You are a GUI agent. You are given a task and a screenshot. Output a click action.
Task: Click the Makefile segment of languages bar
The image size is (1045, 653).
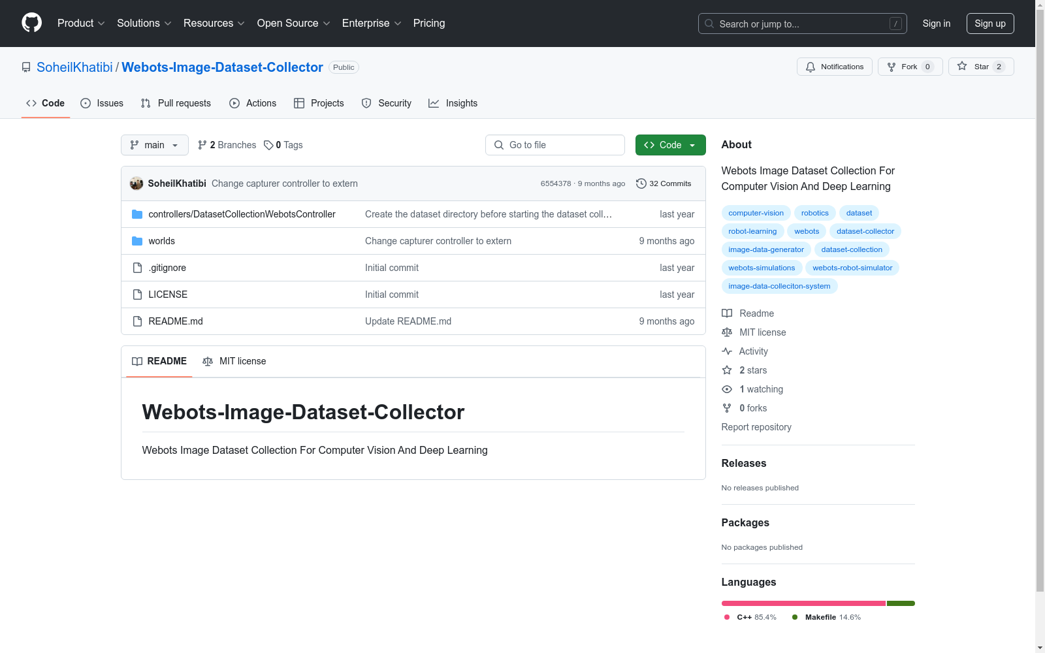click(901, 603)
